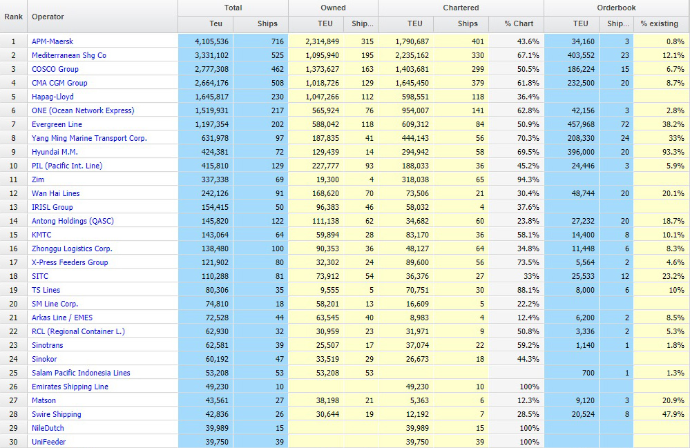The width and height of the screenshot is (690, 448).
Task: Open the ONE (Ocean Network Express) link
Action: 83,110
